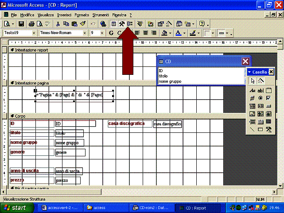Click the Help question mark icon
This screenshot has width=284, height=213.
(x=202, y=24)
